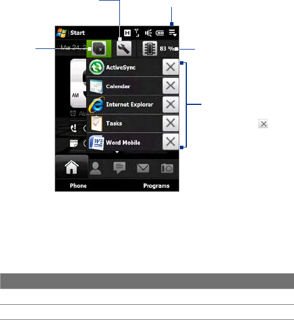
Task: Open the Task Manager running programs icon
Action: point(99,48)
